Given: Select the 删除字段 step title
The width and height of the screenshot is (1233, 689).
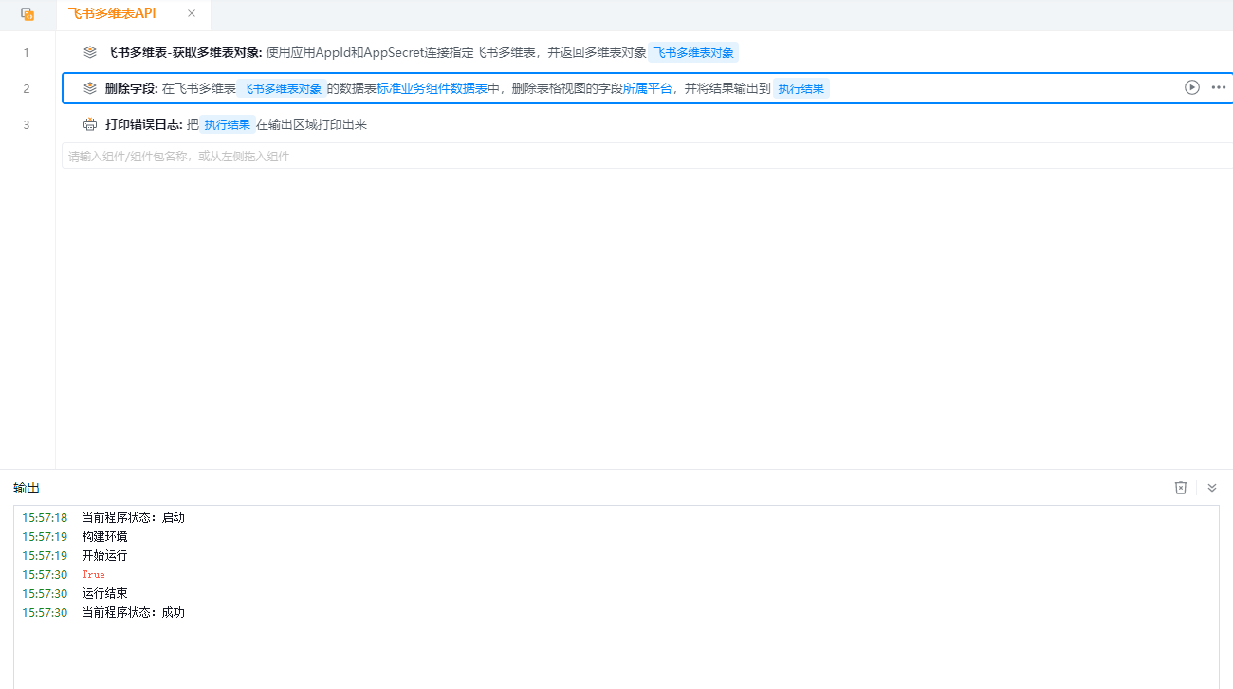Looking at the screenshot, I should pyautogui.click(x=131, y=88).
